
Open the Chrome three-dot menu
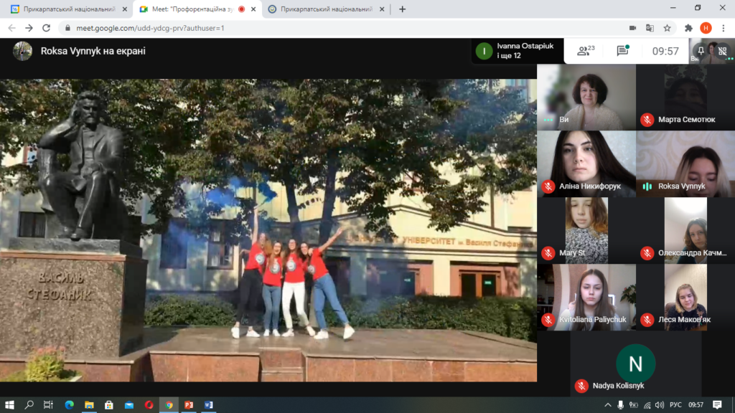pyautogui.click(x=723, y=28)
